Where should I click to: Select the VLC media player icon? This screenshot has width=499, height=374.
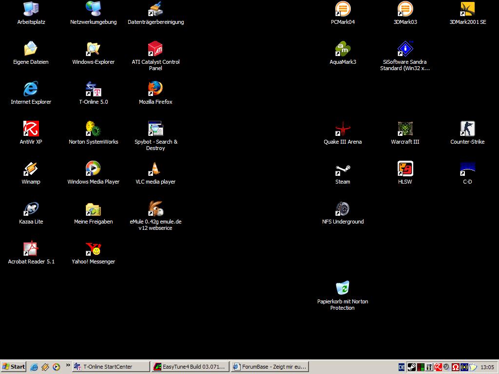pos(155,173)
